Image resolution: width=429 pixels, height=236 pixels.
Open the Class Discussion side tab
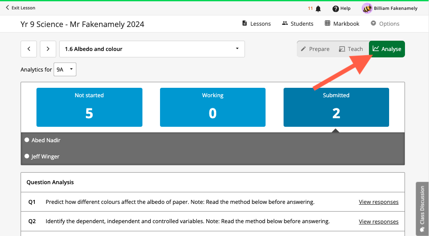[422, 209]
